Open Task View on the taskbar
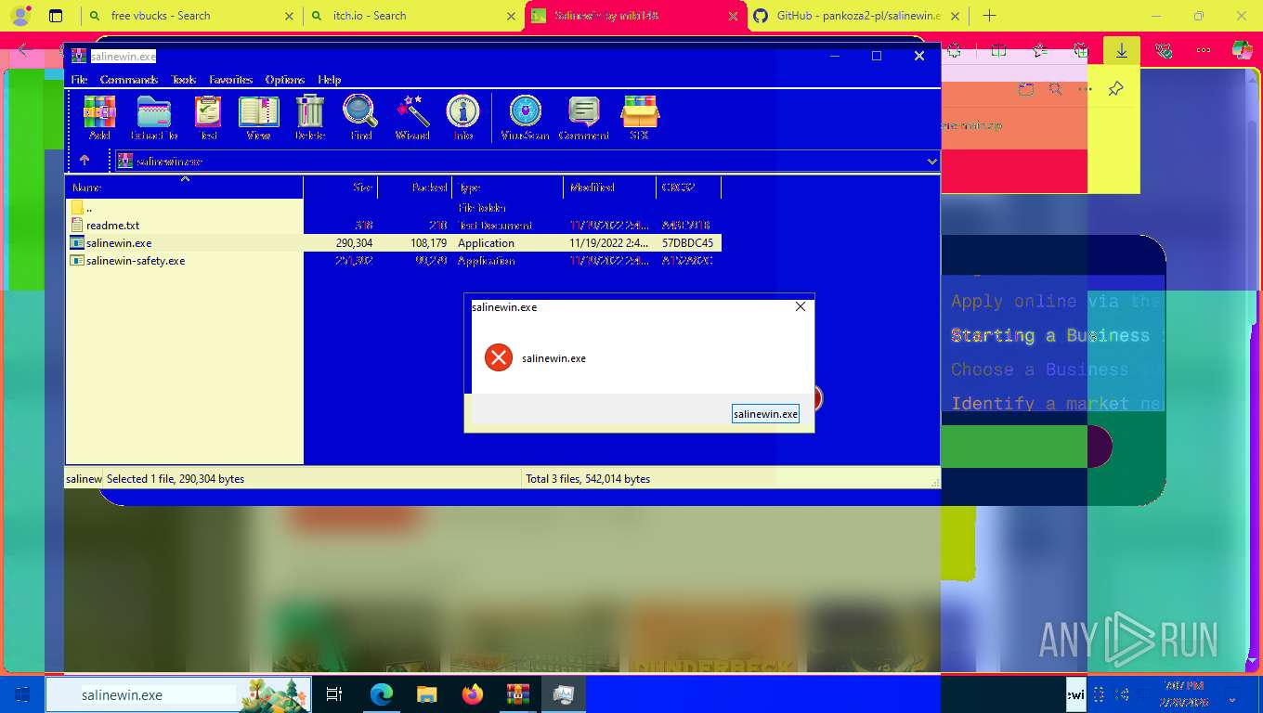1263x713 pixels. [334, 694]
